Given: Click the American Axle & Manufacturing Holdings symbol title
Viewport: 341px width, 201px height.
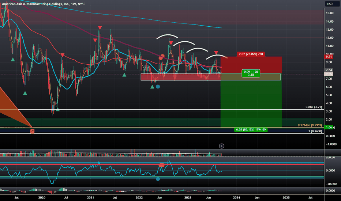Looking at the screenshot, I should coord(44,4).
